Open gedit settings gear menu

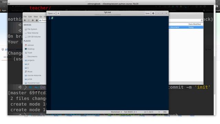pos(153,13)
